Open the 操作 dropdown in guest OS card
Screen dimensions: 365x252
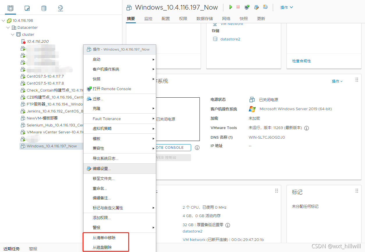[x=337, y=81]
